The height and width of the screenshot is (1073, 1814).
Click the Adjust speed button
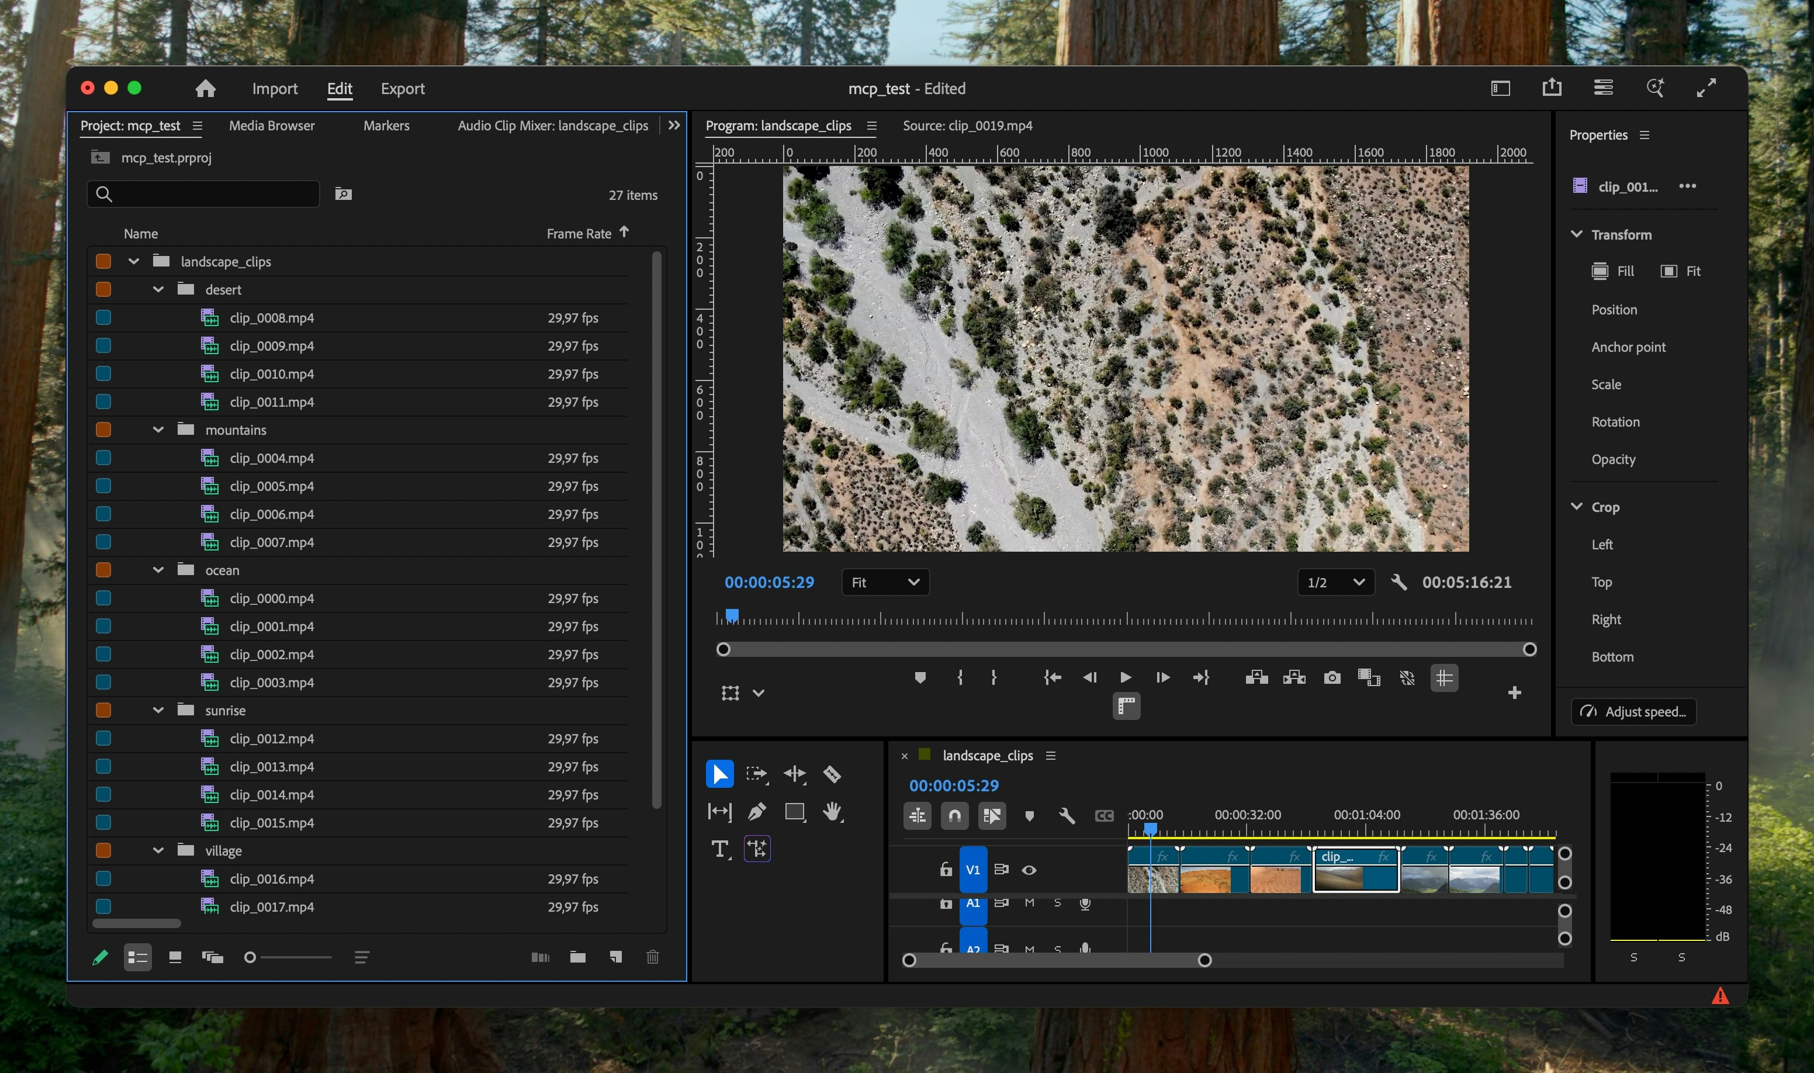[x=1633, y=711]
